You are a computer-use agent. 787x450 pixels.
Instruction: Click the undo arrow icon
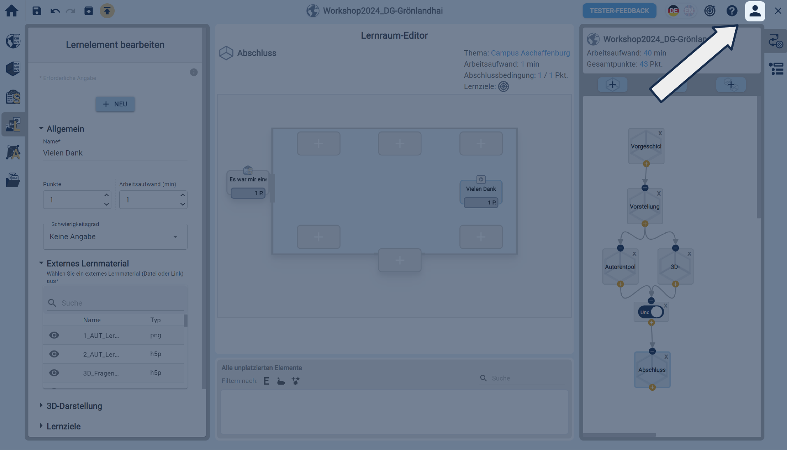tap(55, 11)
